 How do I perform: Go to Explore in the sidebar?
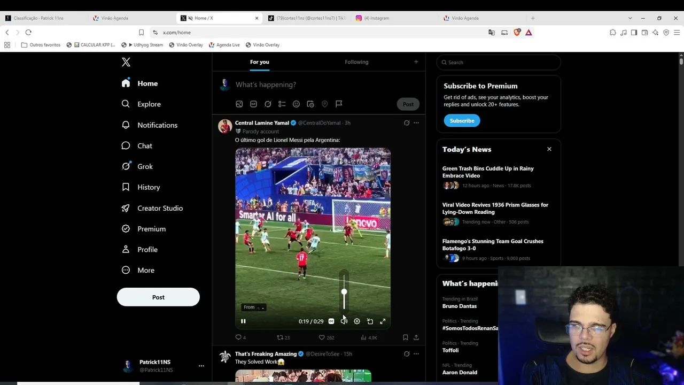coord(141,104)
